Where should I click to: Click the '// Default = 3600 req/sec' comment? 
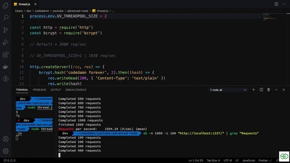pos(58,44)
